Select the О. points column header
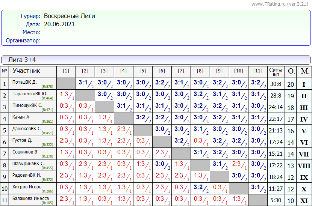Image resolution: width=312 pixels, height=206 pixels. (291, 71)
